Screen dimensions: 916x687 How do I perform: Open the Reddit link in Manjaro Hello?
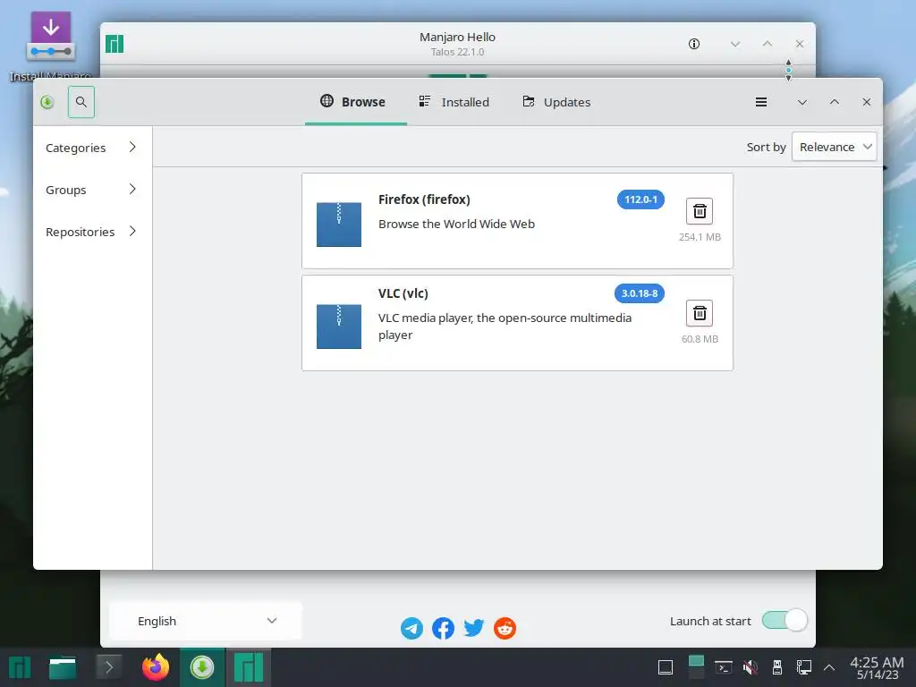[x=505, y=629]
